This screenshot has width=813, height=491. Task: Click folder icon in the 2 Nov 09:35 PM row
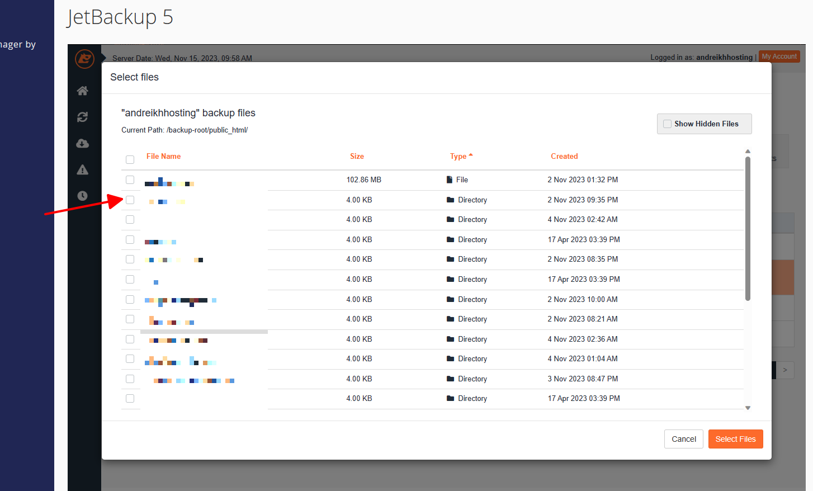[x=451, y=200]
